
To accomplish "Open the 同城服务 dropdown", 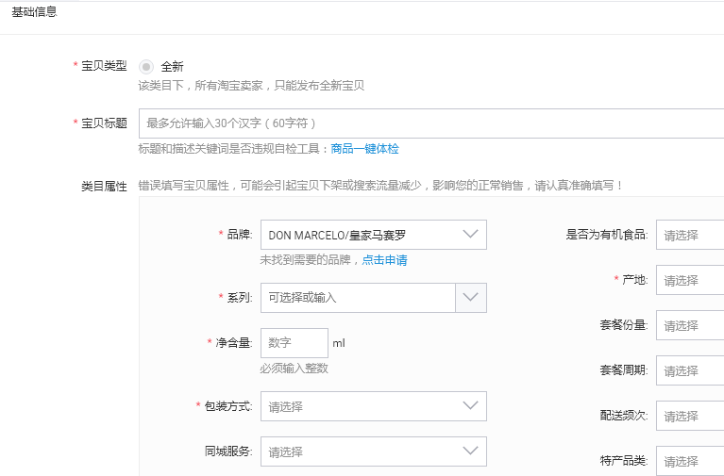I will pos(374,451).
